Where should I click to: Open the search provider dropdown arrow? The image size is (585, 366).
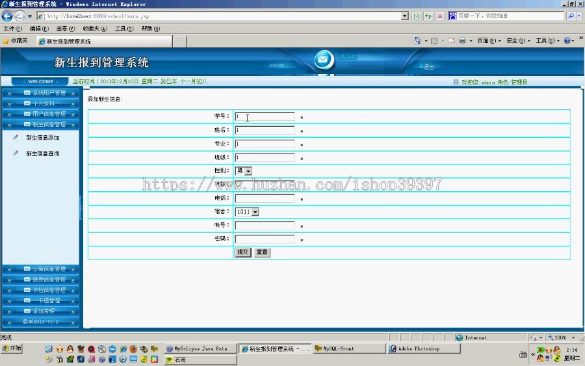coord(579,16)
